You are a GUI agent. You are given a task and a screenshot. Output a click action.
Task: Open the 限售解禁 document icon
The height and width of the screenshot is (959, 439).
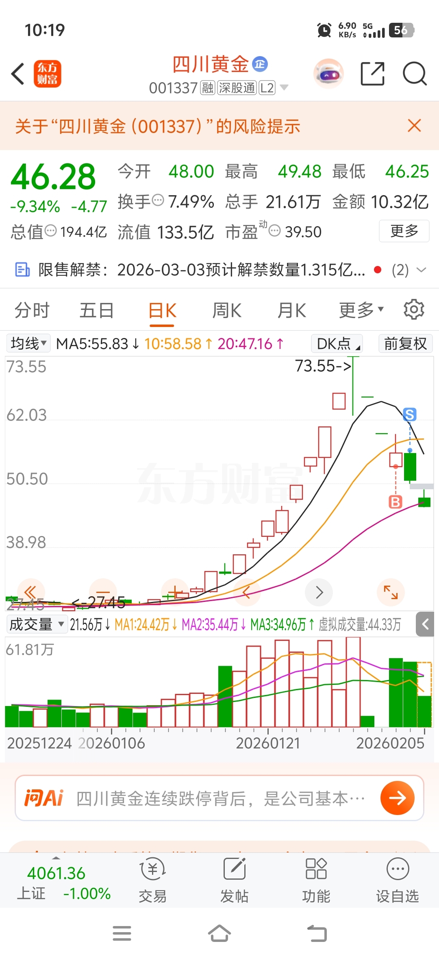click(22, 270)
